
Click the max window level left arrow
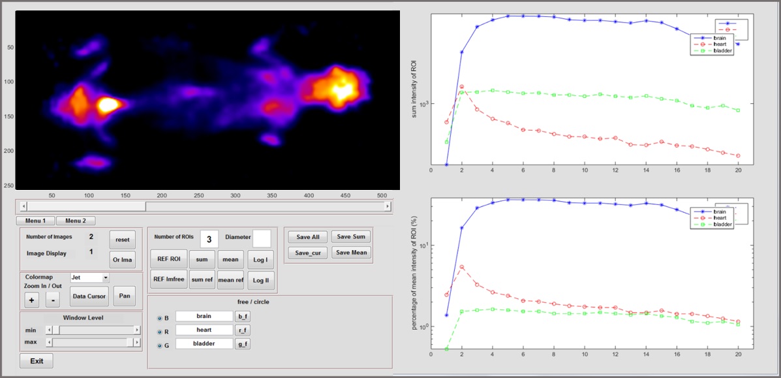(x=49, y=342)
